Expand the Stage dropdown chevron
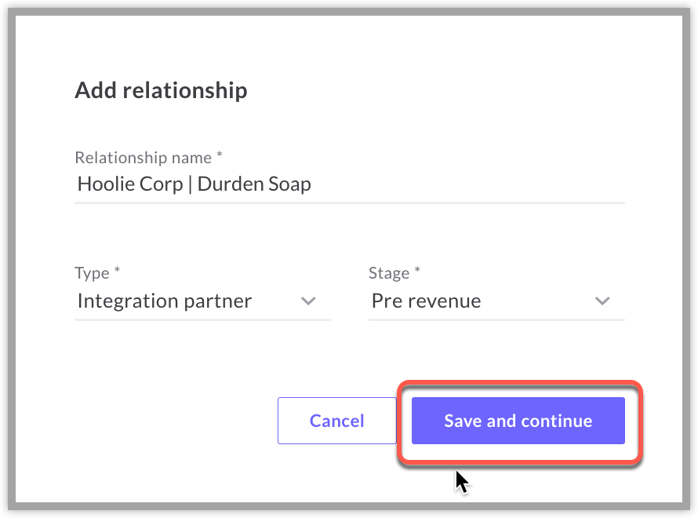This screenshot has width=698, height=518. point(602,301)
